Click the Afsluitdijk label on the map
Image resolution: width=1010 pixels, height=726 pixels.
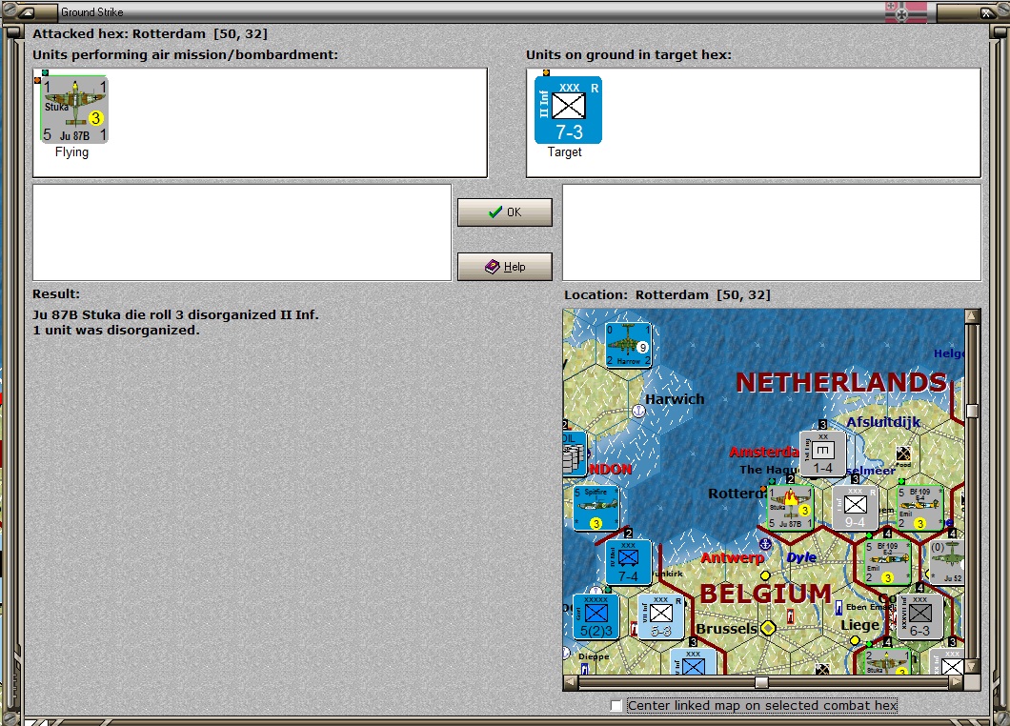coord(883,422)
